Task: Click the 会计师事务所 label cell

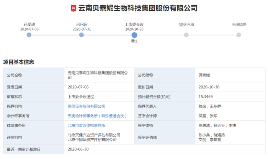Action: click(34, 116)
